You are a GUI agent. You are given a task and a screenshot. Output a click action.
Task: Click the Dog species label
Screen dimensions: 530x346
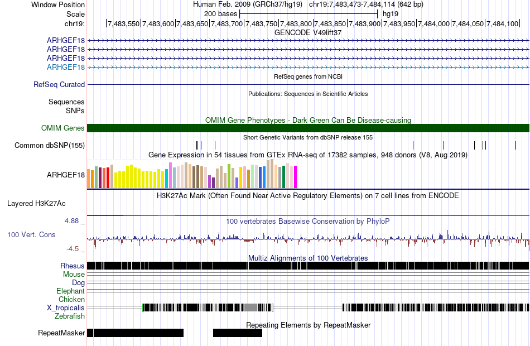[x=78, y=283]
